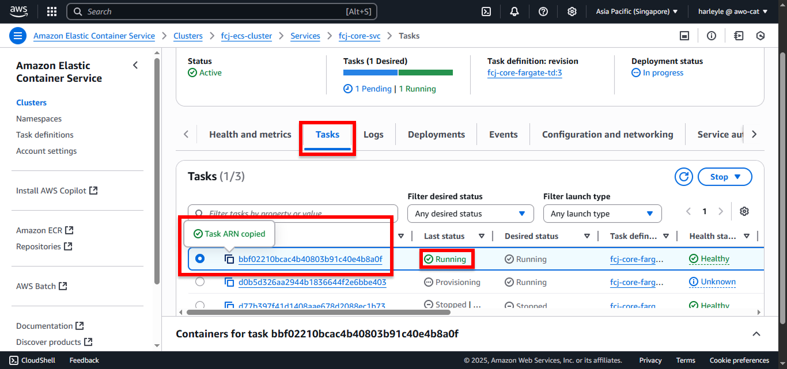The image size is (787, 369).
Task: Go to the fcj-ecs-cluster breadcrumb
Action: coord(247,36)
